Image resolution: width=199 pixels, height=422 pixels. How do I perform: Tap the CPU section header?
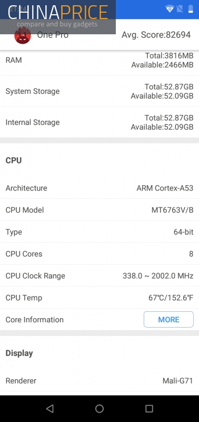point(14,160)
